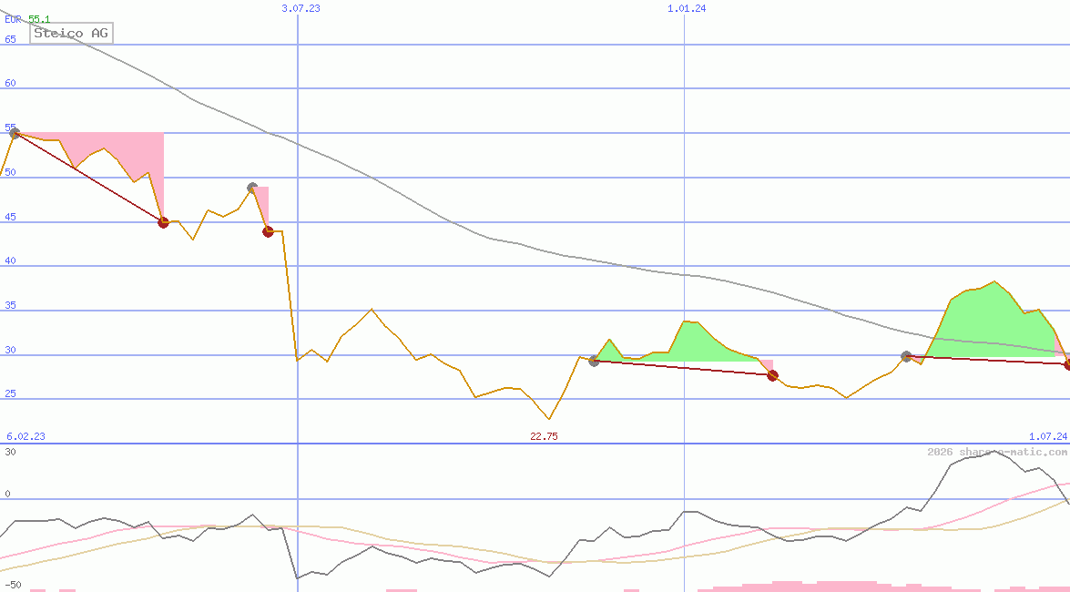Click the 1.01.24 date label
Image resolution: width=1070 pixels, height=592 pixels.
coord(687,8)
